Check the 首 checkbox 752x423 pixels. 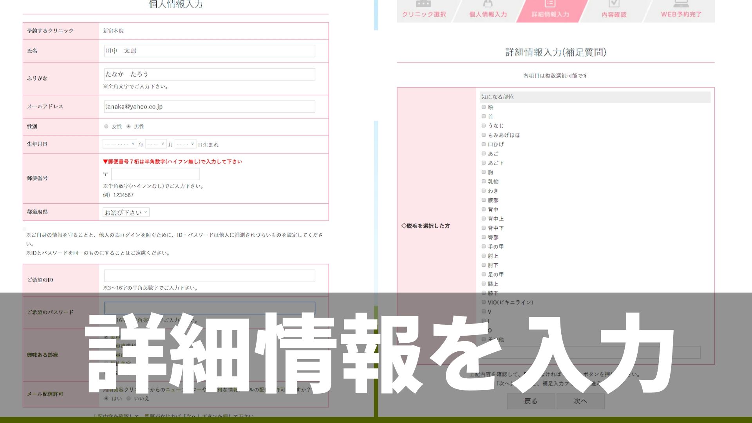484,116
